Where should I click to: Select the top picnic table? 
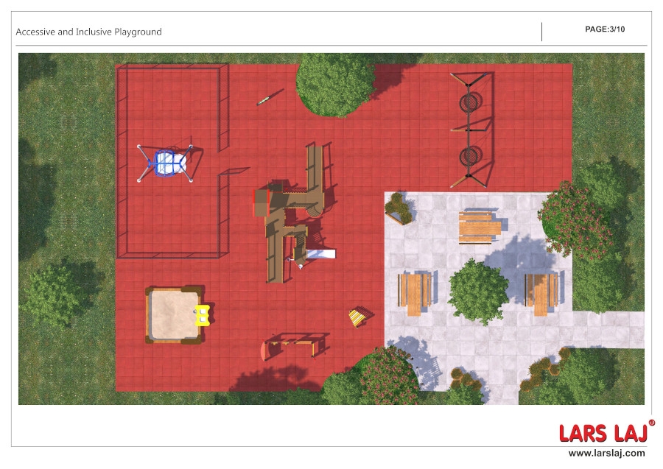coord(479,227)
